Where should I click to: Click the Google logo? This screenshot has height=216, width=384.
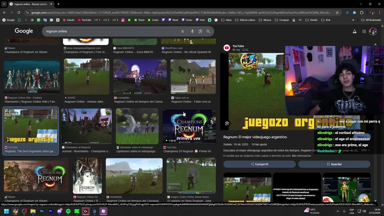coord(24,31)
